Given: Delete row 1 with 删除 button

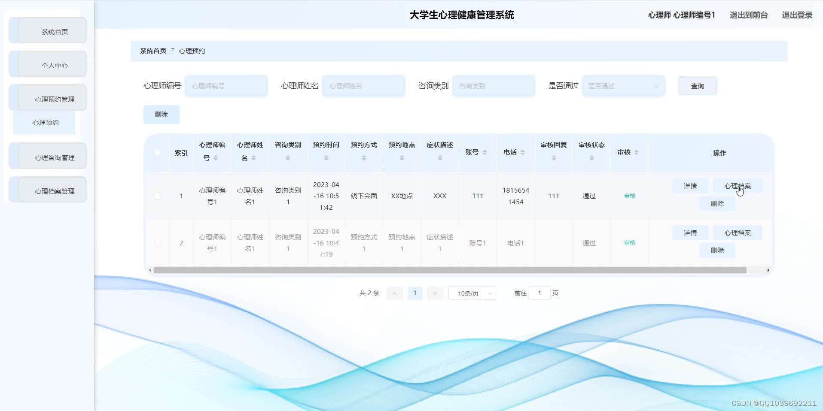Looking at the screenshot, I should (717, 204).
